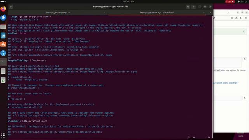Click the DEPRECATED Registration Token comment line
The image size is (249, 140).
coord(61,126)
